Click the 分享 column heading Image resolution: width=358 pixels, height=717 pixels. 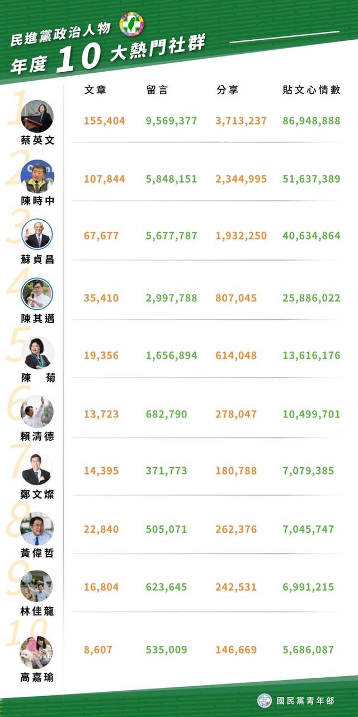227,90
